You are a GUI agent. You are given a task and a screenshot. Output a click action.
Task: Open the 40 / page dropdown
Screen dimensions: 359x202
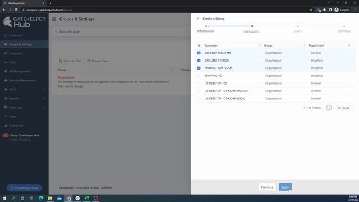click(x=346, y=108)
